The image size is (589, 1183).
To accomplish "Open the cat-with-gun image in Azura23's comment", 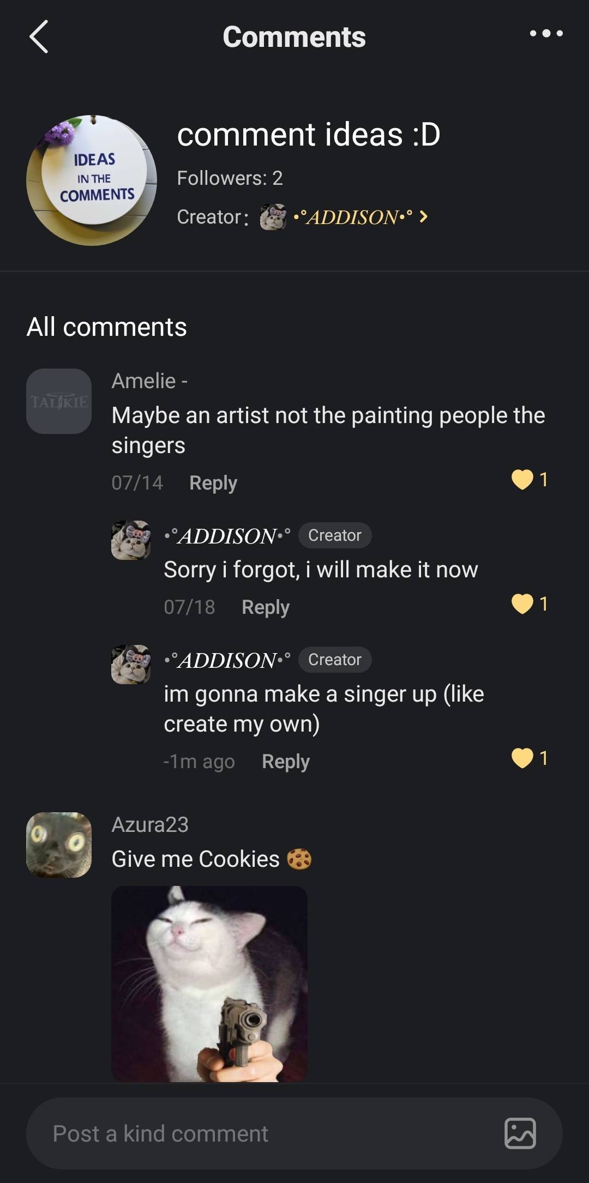I will pos(209,983).
